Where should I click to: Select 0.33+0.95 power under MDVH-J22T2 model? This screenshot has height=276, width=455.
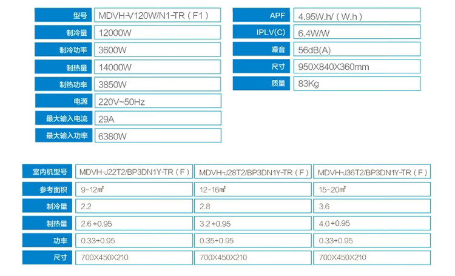134,240
